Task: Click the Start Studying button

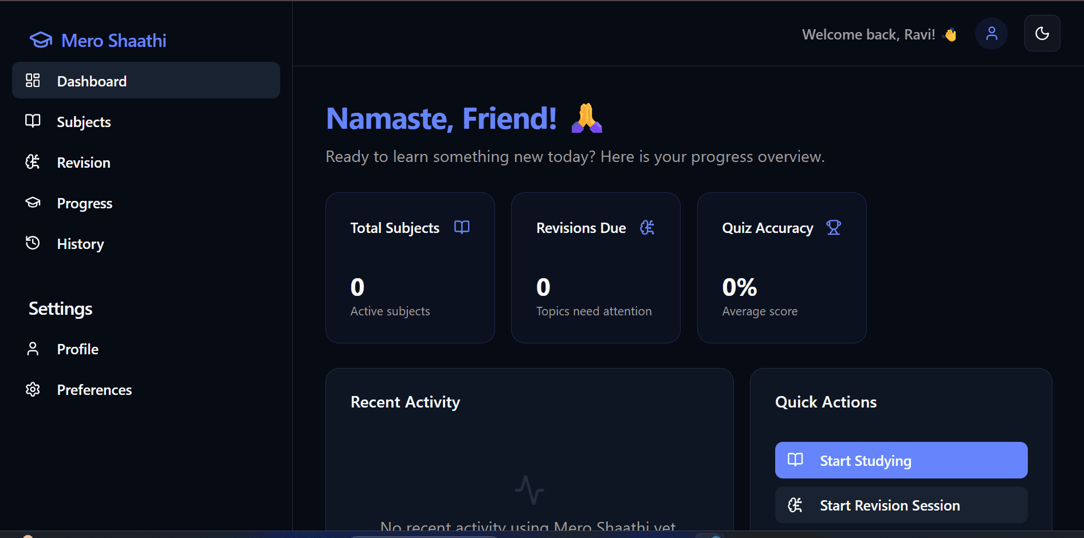Action: (x=901, y=460)
